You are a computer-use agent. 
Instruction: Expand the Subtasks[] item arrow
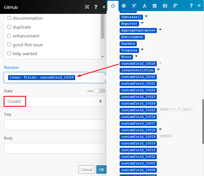pyautogui.click(x=146, y=17)
